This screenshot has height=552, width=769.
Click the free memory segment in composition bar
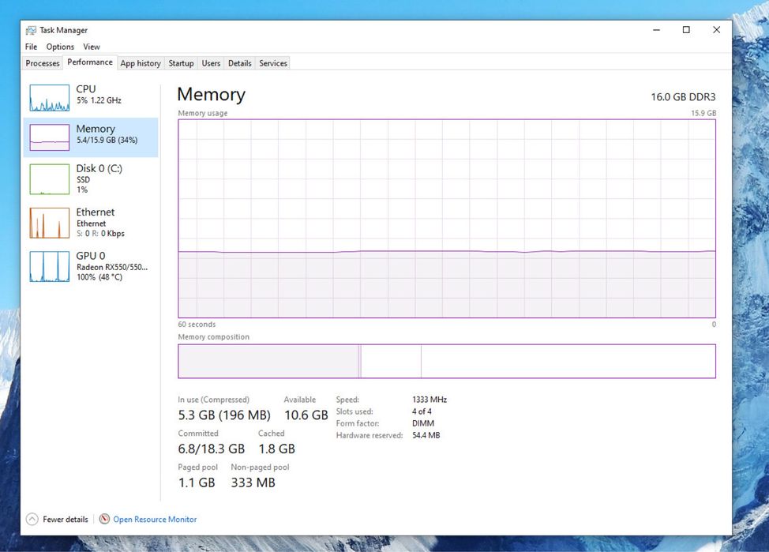click(568, 361)
